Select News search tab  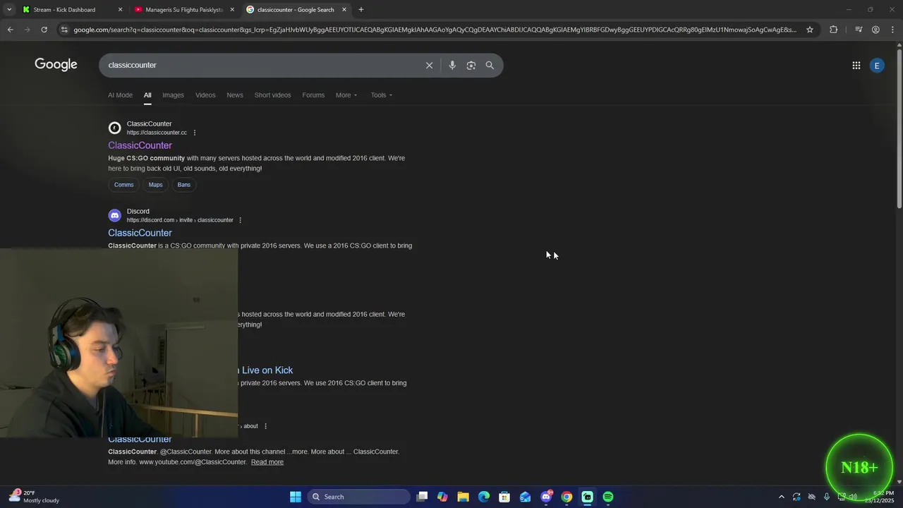pyautogui.click(x=235, y=95)
